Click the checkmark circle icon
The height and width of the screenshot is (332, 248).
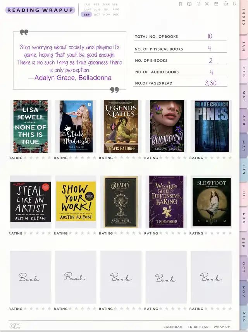(198, 4)
